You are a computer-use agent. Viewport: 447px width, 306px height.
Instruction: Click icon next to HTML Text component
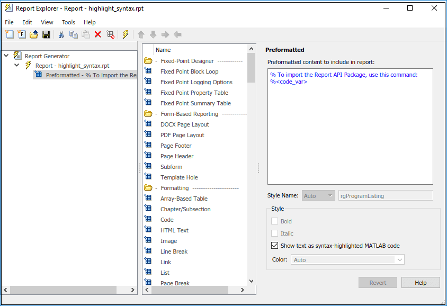coord(148,230)
